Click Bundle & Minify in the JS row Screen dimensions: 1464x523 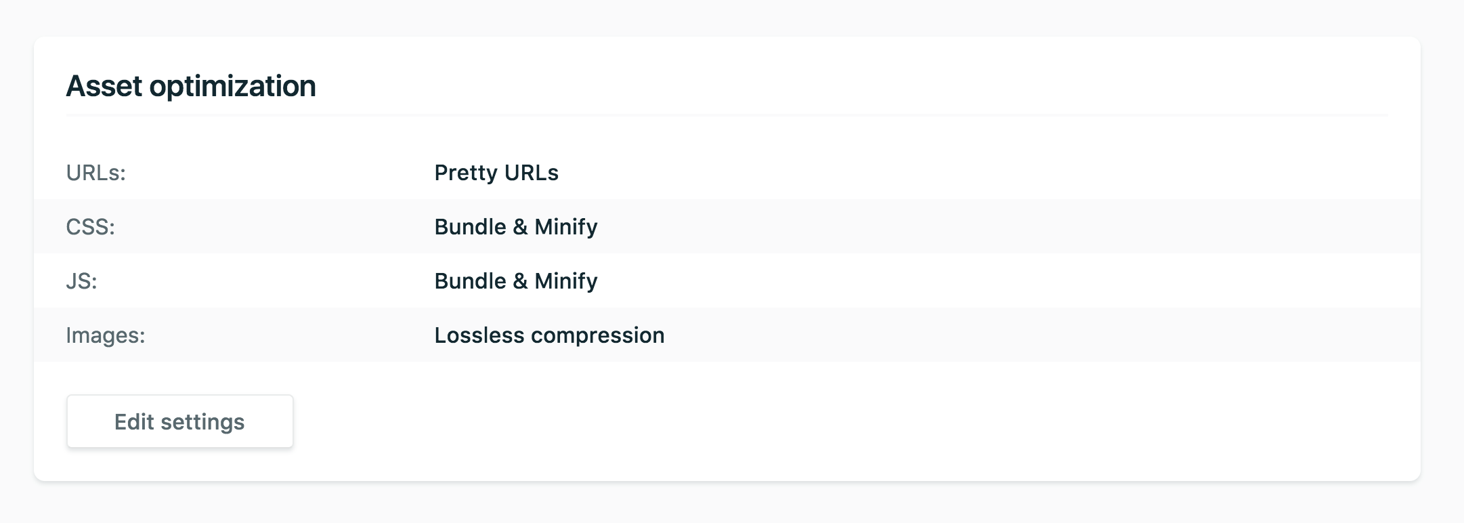[516, 281]
